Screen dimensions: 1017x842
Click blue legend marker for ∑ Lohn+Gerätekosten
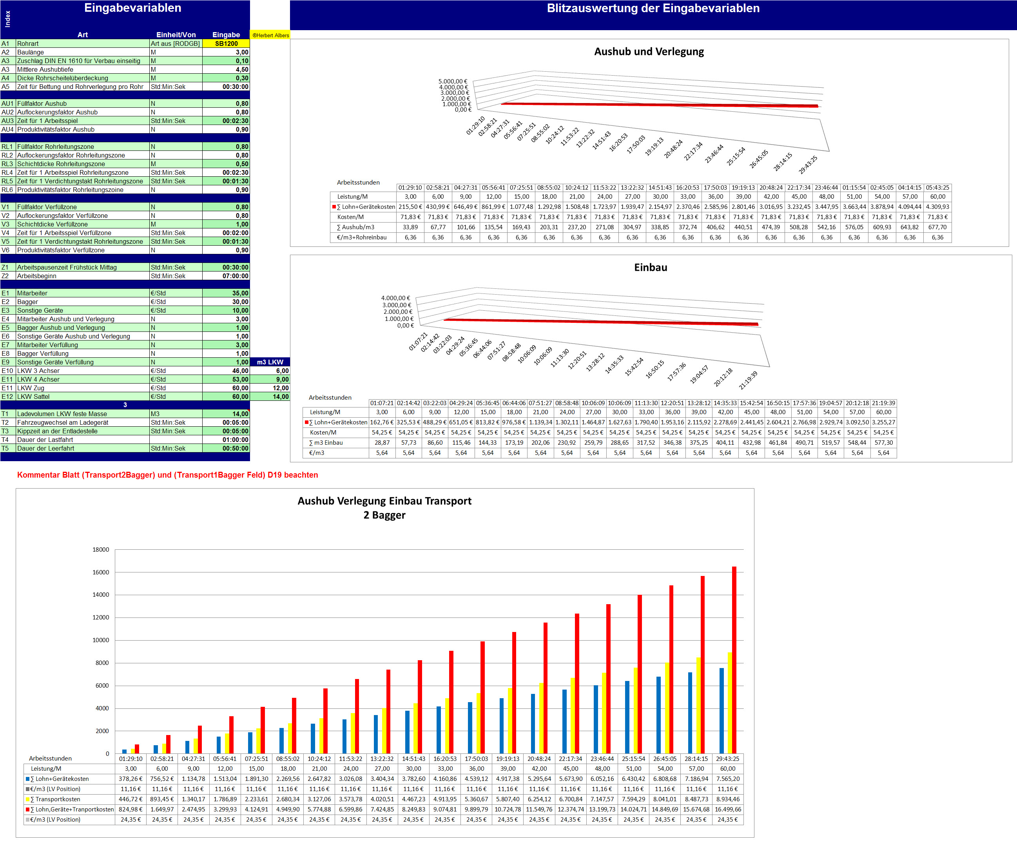coord(27,779)
